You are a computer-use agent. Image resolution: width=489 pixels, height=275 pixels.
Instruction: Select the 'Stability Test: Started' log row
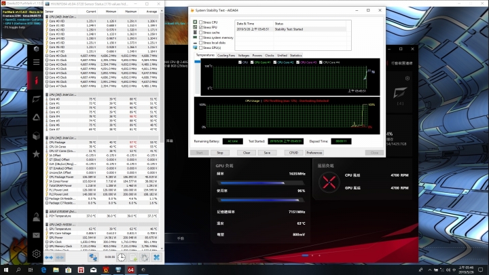[291, 29]
